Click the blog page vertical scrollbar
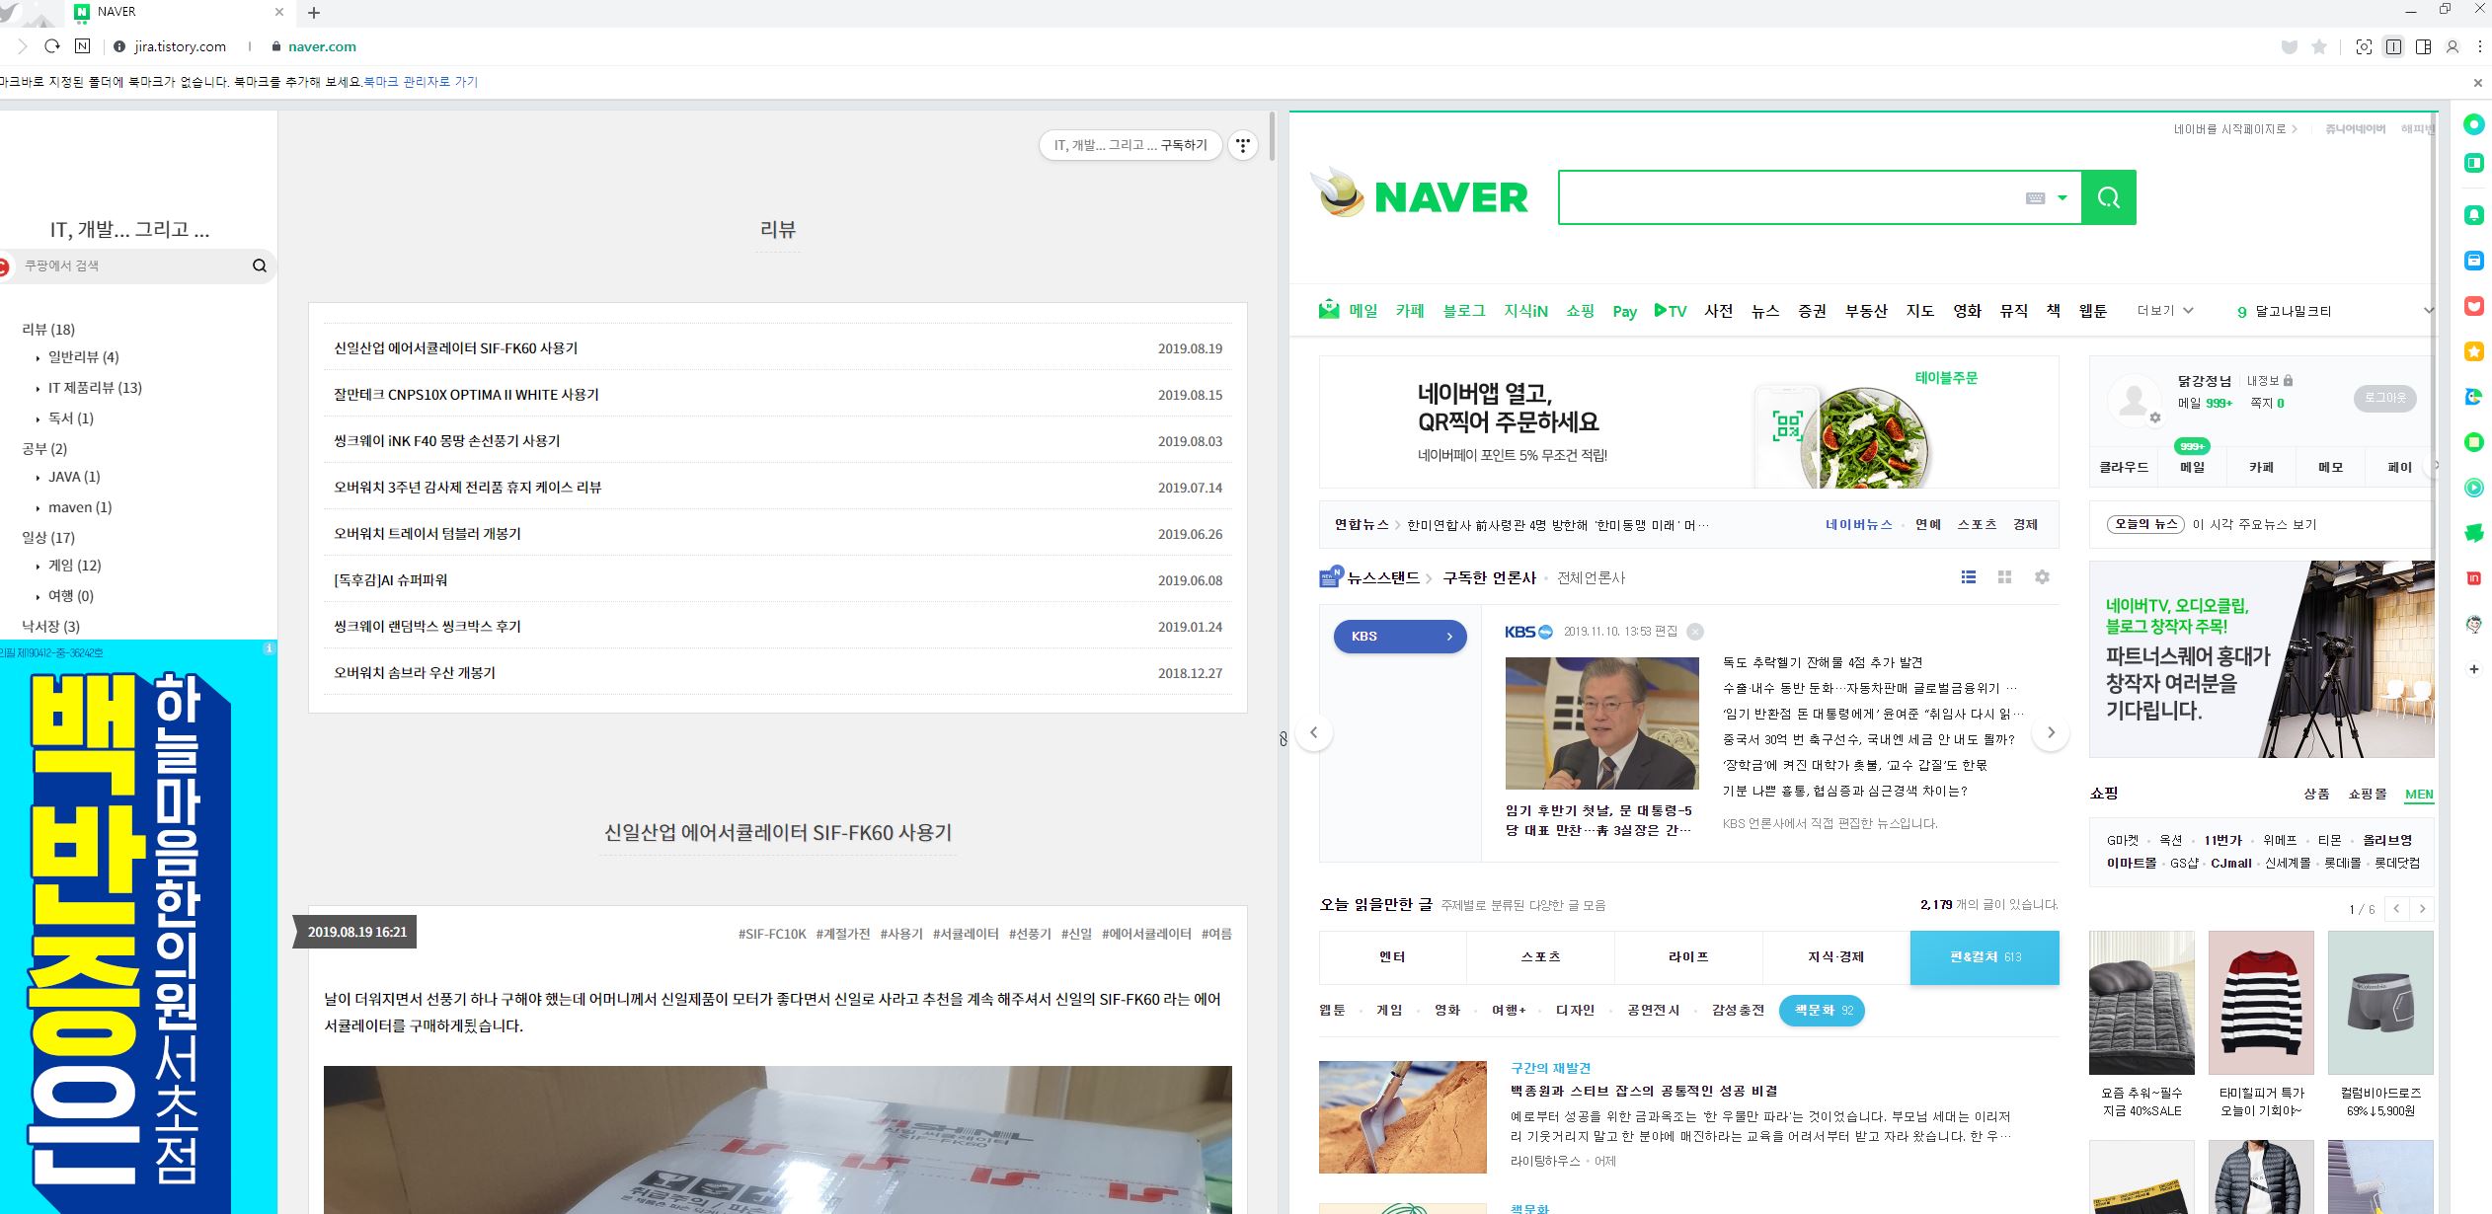2492x1214 pixels. coord(1272,138)
